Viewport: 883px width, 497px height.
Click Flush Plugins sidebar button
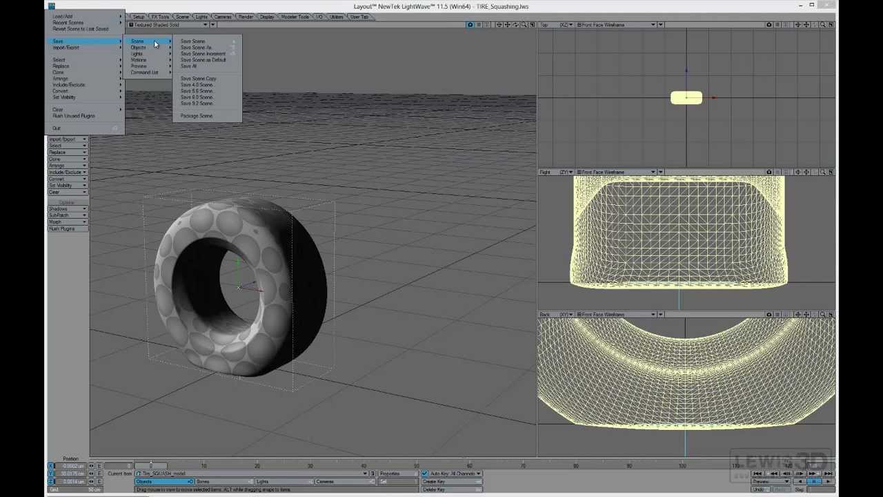point(67,228)
